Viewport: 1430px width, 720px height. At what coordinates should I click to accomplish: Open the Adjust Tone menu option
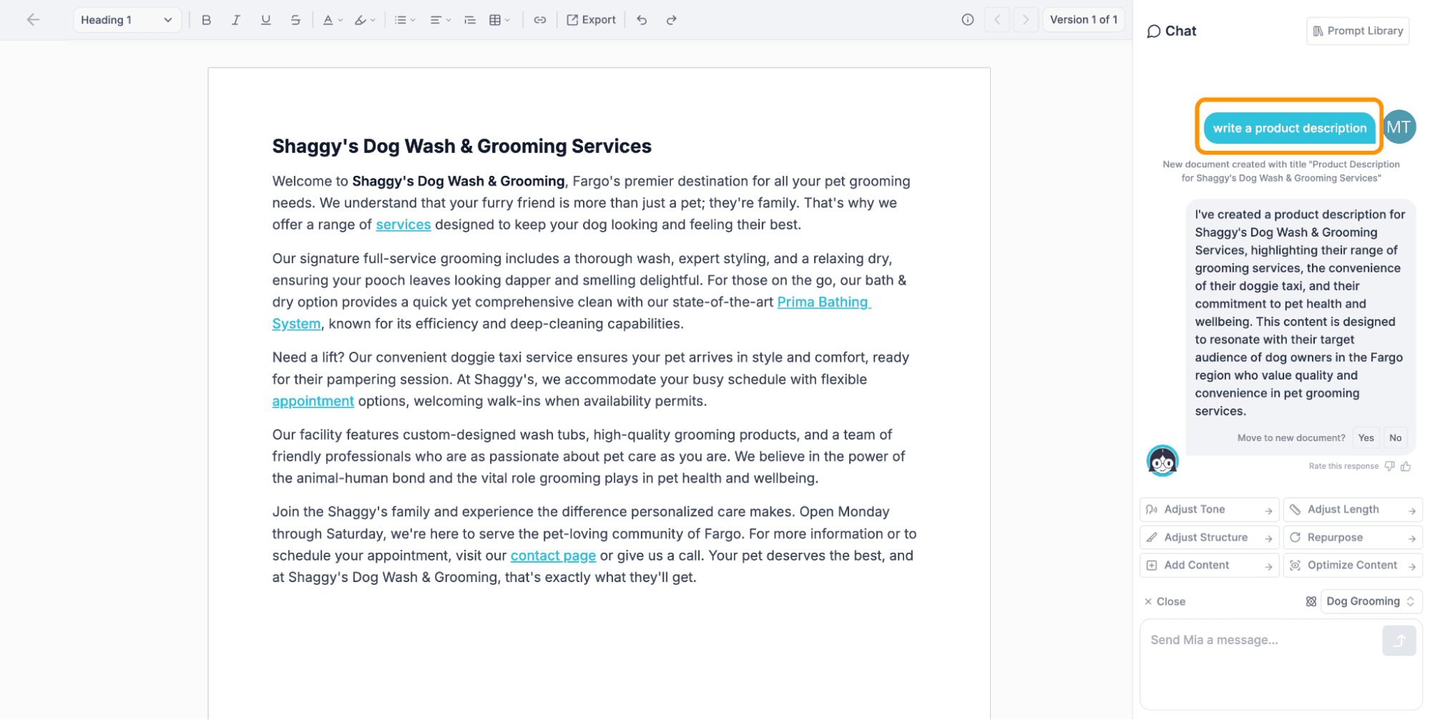coord(1208,510)
